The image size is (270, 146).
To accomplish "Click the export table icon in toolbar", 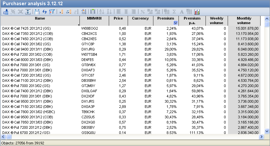I will [x=6, y=12].
